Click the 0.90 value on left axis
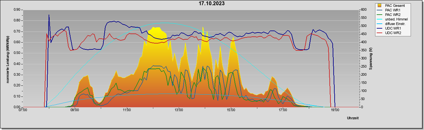424x130 pixels. coord(17,10)
